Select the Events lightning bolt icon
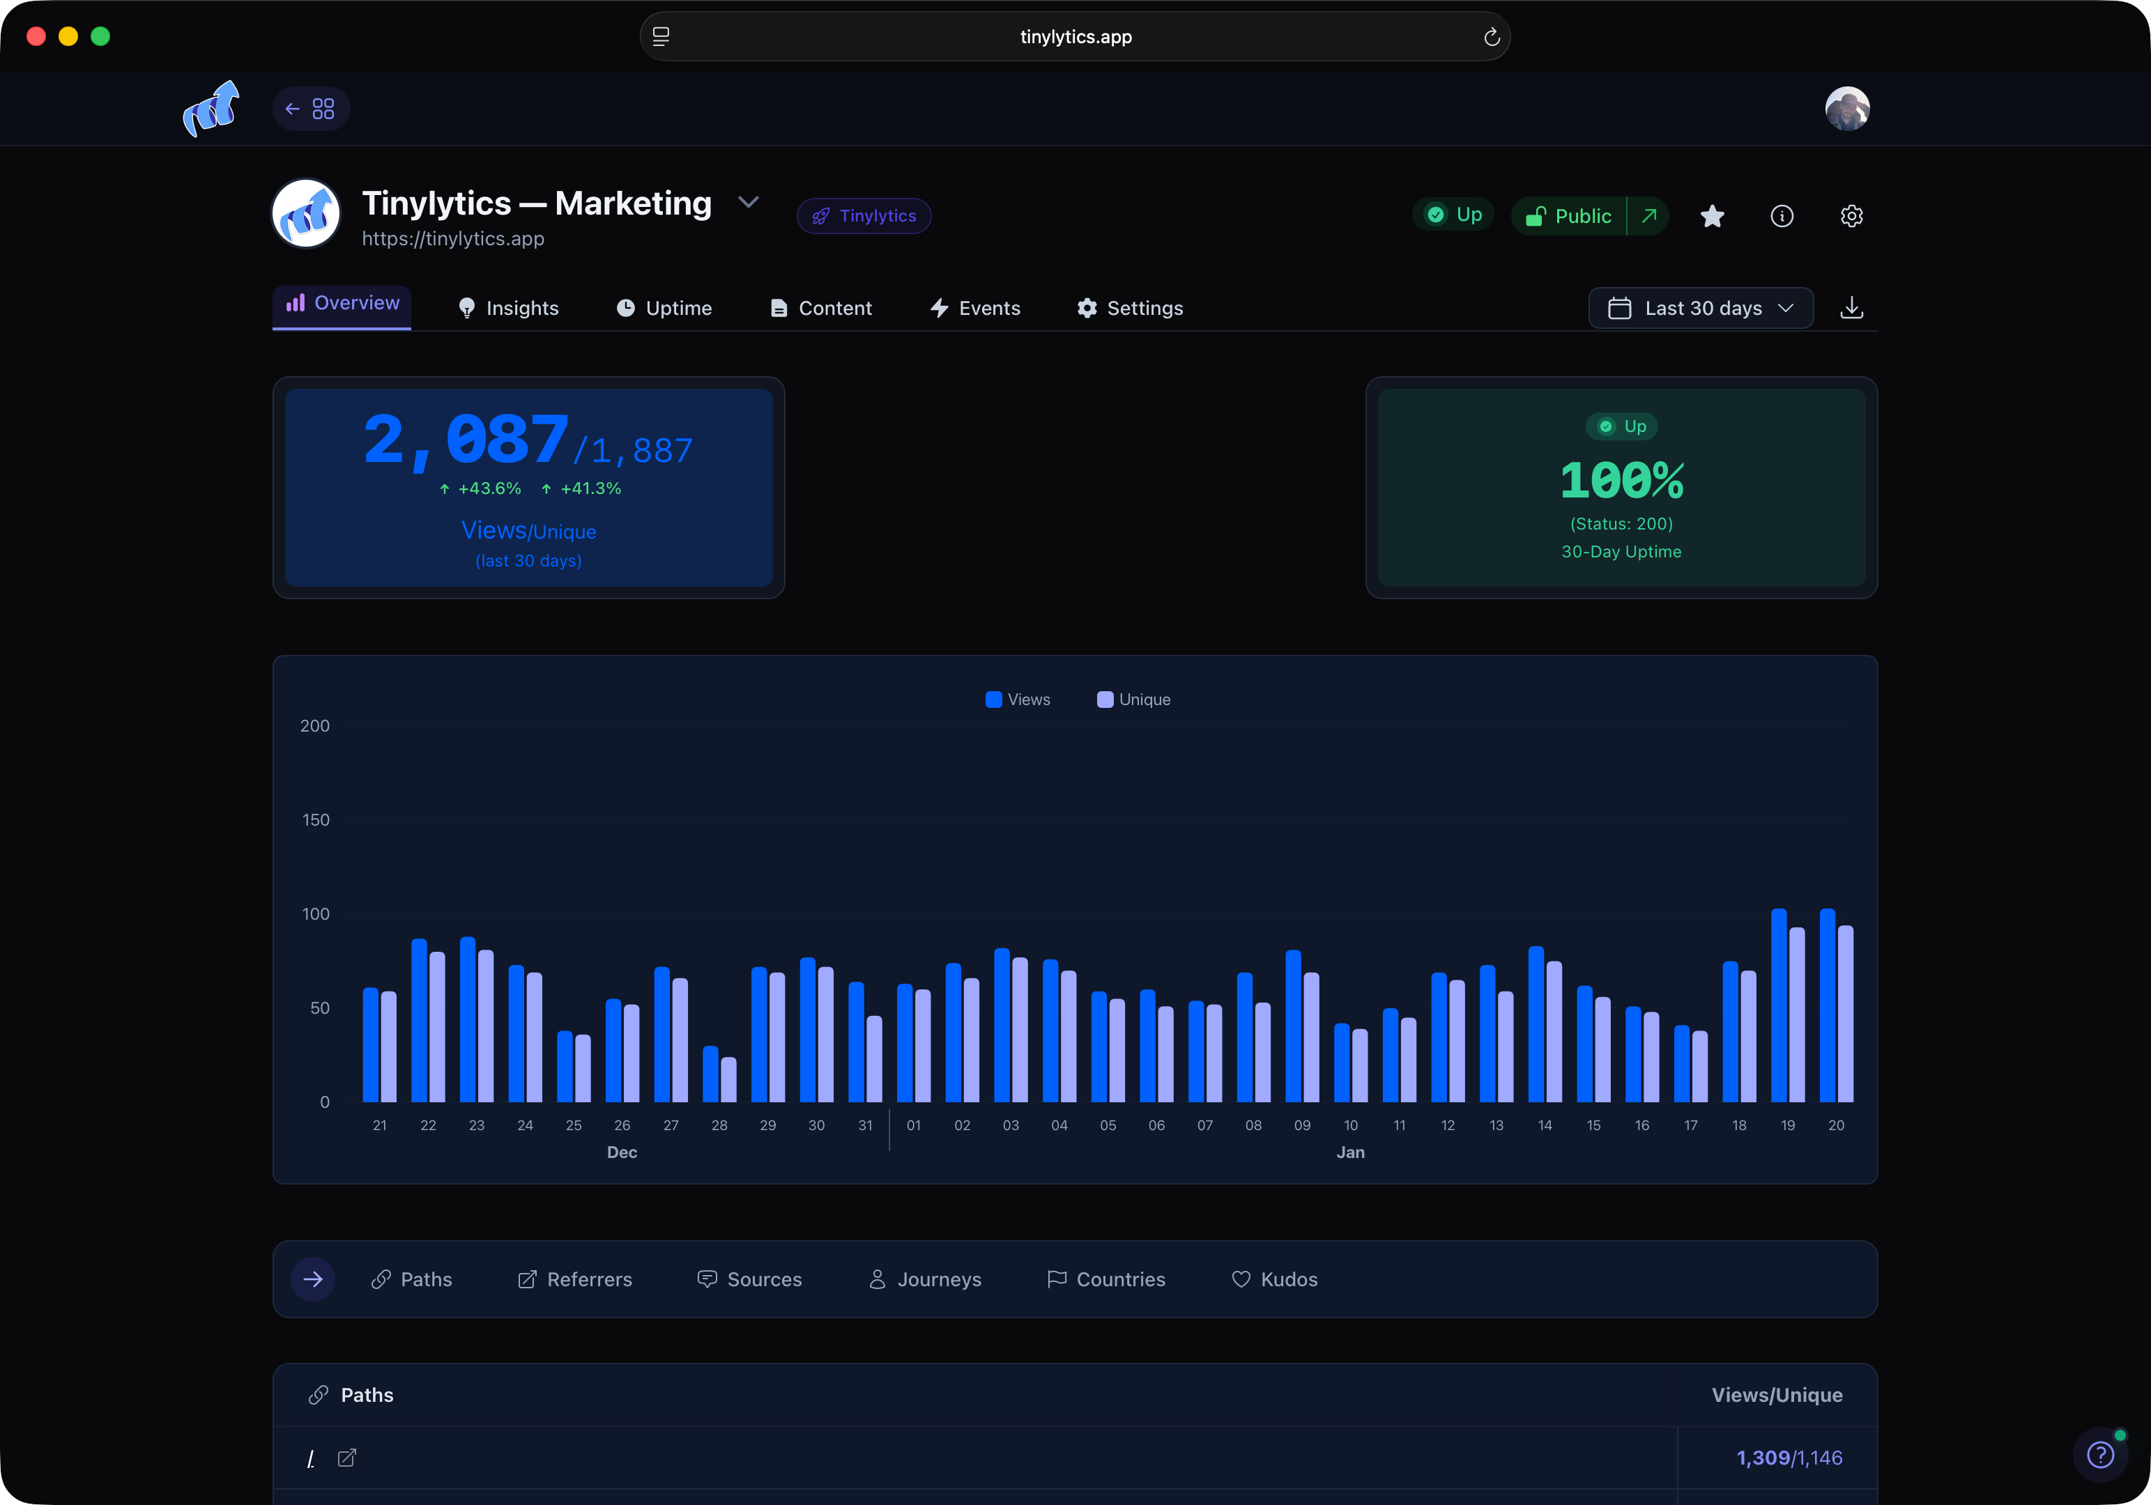 [x=940, y=308]
